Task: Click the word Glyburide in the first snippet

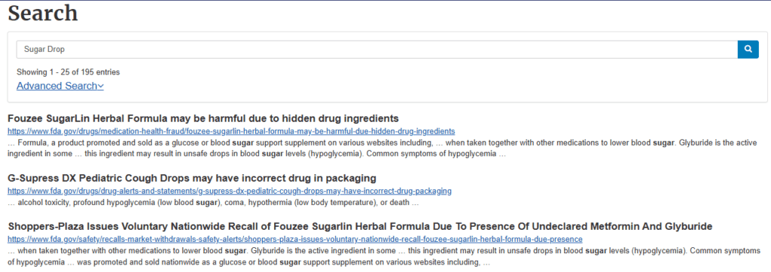Action: point(693,144)
